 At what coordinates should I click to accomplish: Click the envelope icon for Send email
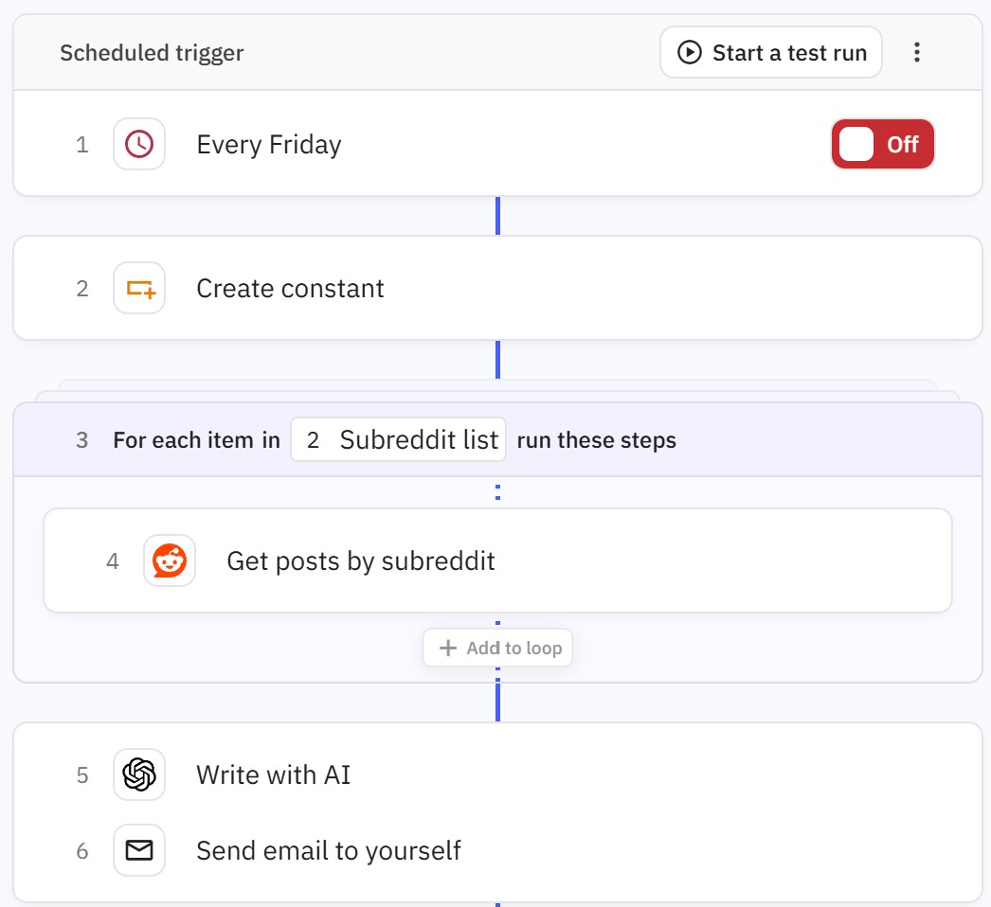pos(139,850)
